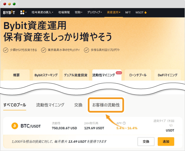This screenshot has width=185, height=151.
Task: Open the 相場情報 menu item
Action: point(64,12)
